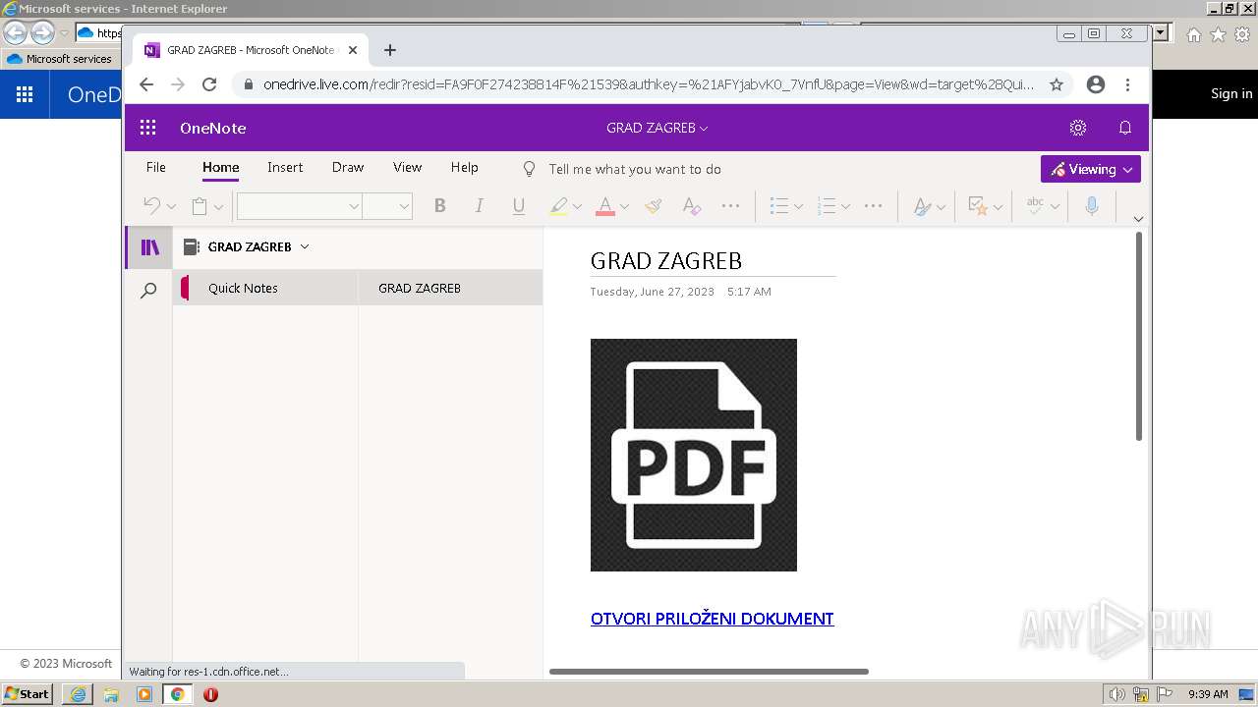The image size is (1258, 707).
Task: Open the File menu
Action: tap(155, 168)
